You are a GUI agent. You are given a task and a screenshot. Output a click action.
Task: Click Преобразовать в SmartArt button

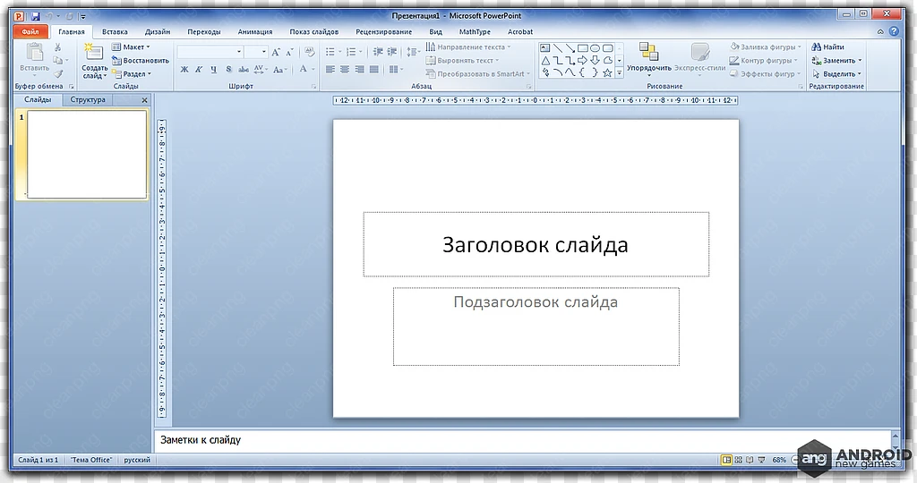click(x=478, y=74)
